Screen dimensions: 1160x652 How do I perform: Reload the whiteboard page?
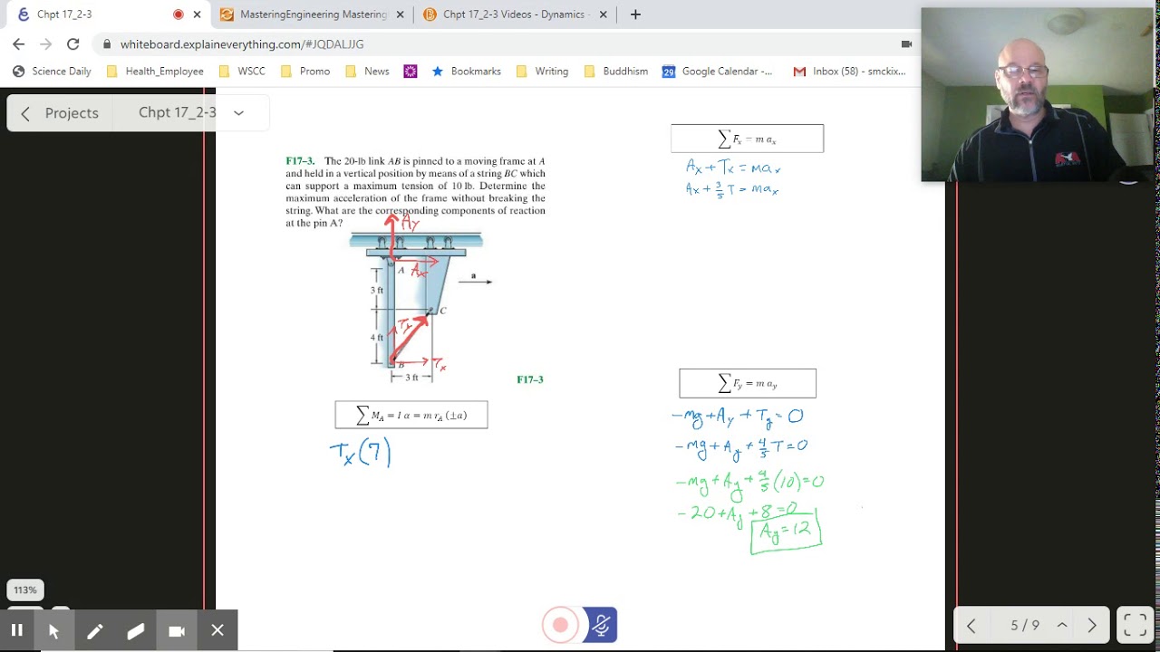click(x=73, y=43)
